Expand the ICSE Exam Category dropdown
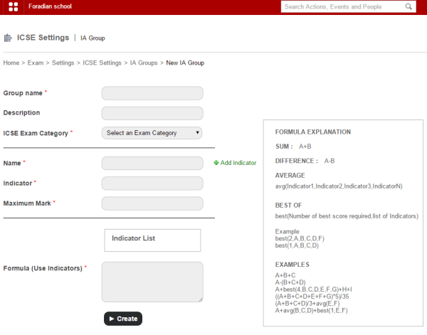 point(152,133)
